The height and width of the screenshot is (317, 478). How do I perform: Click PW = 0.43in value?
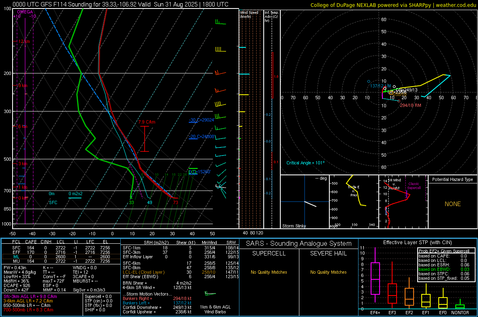[x=15, y=268]
